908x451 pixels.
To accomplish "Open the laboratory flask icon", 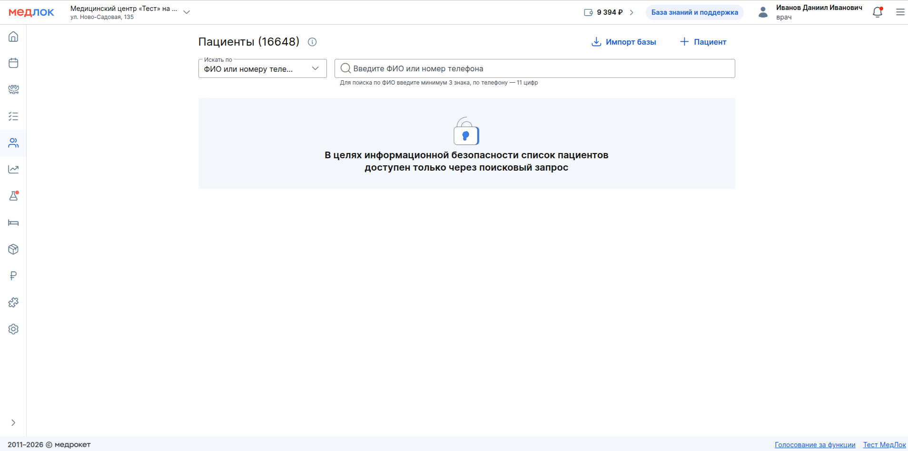I will [x=13, y=196].
